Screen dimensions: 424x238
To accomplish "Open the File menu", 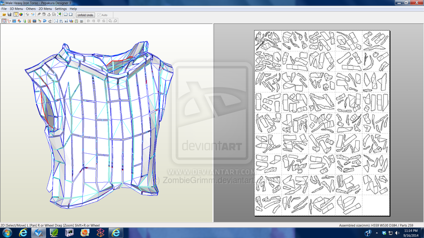I will pos(4,9).
